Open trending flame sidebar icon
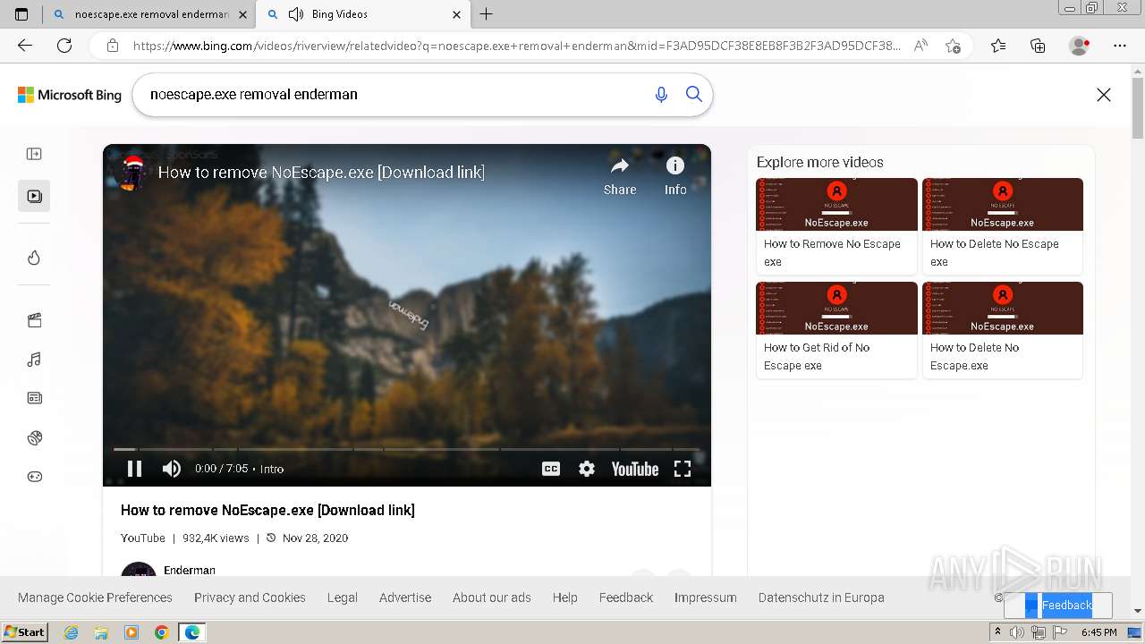 click(x=34, y=258)
